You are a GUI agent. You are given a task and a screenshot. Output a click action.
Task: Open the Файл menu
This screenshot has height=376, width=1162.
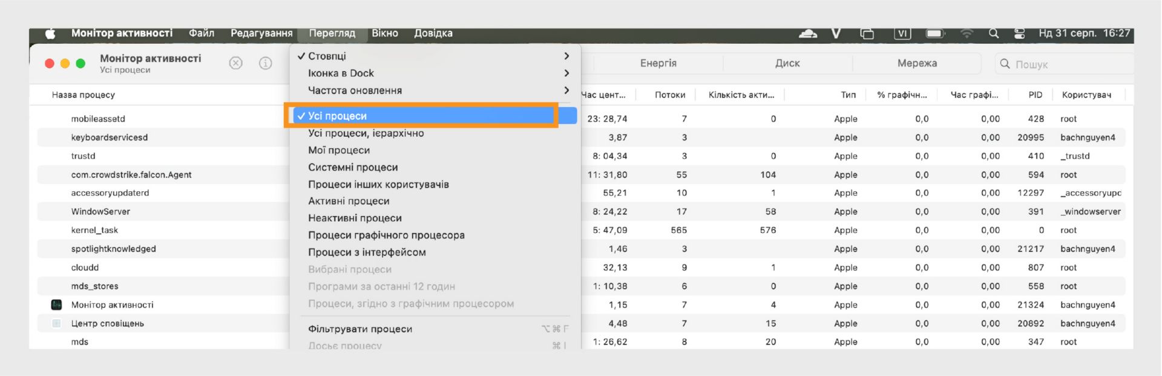tap(202, 33)
